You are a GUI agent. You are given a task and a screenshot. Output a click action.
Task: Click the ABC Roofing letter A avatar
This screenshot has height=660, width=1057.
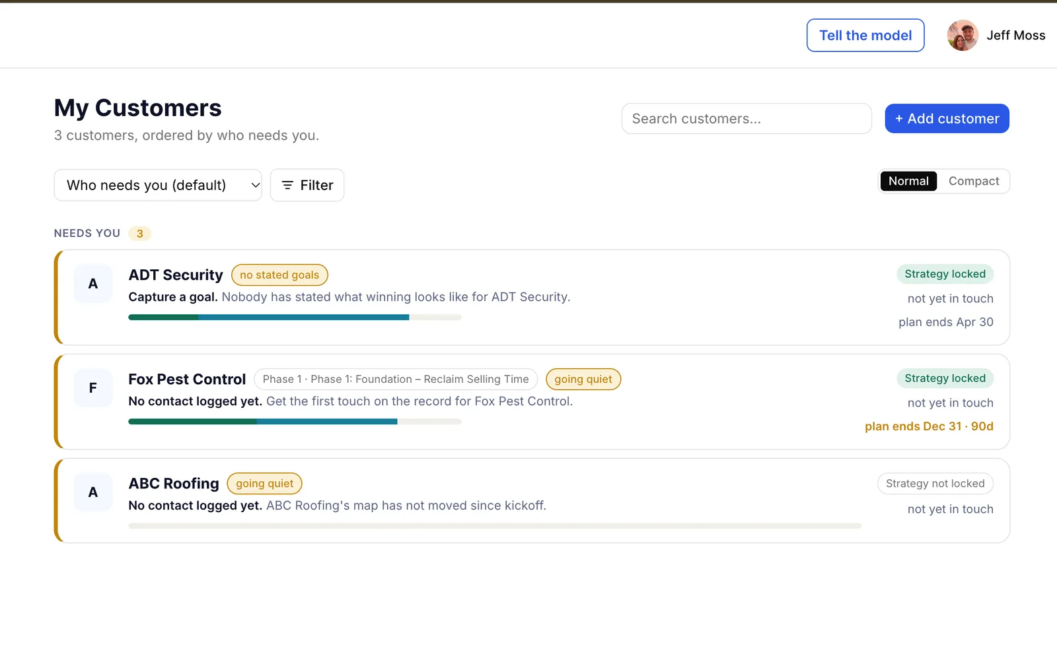click(93, 492)
